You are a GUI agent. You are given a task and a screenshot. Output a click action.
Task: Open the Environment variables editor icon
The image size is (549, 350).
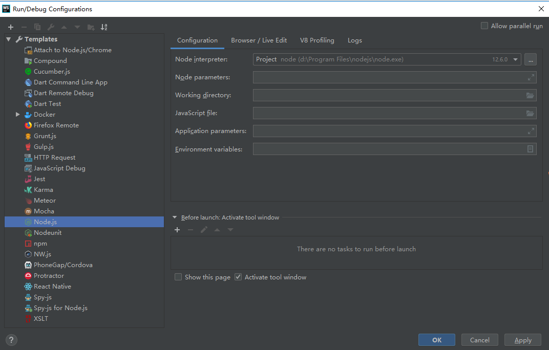[531, 148]
